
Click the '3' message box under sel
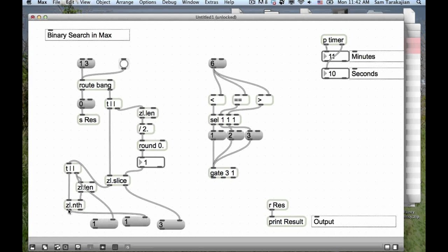[x=254, y=135]
